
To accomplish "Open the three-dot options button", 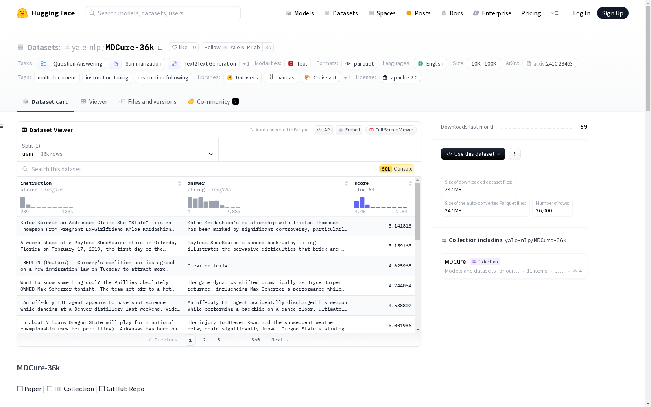I will [515, 154].
